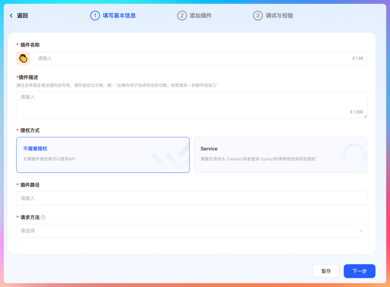Click the back arrow icon

(x=11, y=16)
